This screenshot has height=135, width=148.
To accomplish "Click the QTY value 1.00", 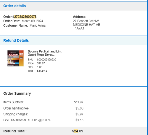I will point(40,67).
